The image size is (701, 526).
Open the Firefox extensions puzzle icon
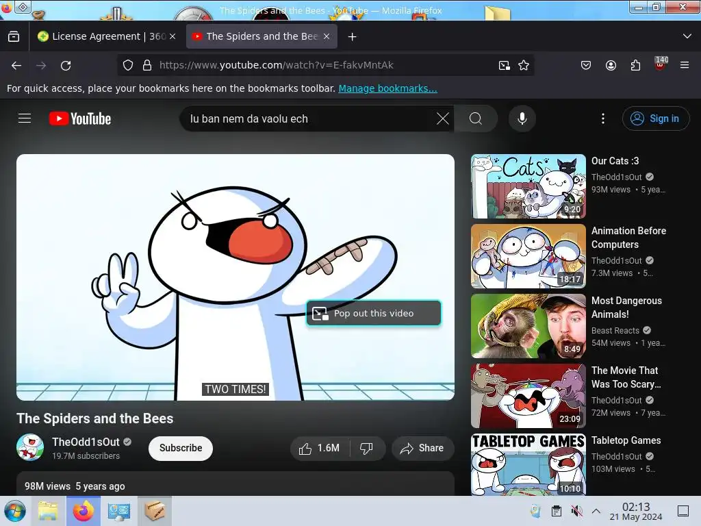pyautogui.click(x=635, y=65)
